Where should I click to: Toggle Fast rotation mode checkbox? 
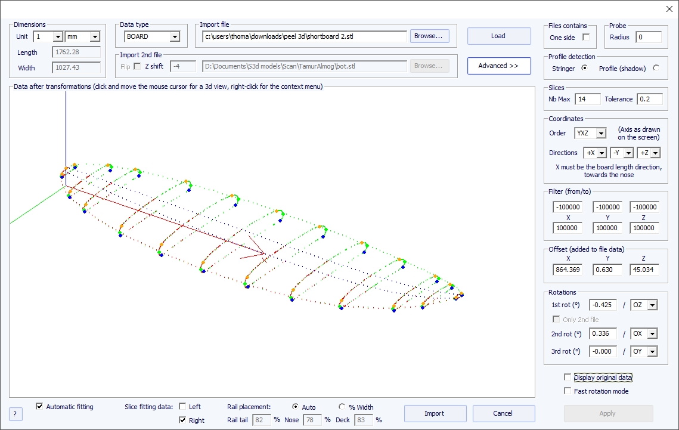point(567,391)
